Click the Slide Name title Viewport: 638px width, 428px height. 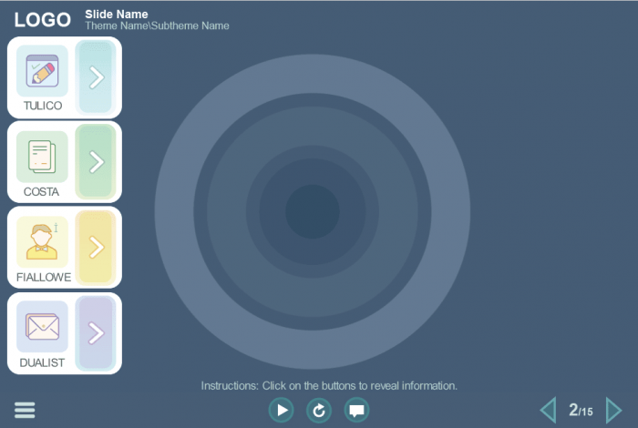116,14
